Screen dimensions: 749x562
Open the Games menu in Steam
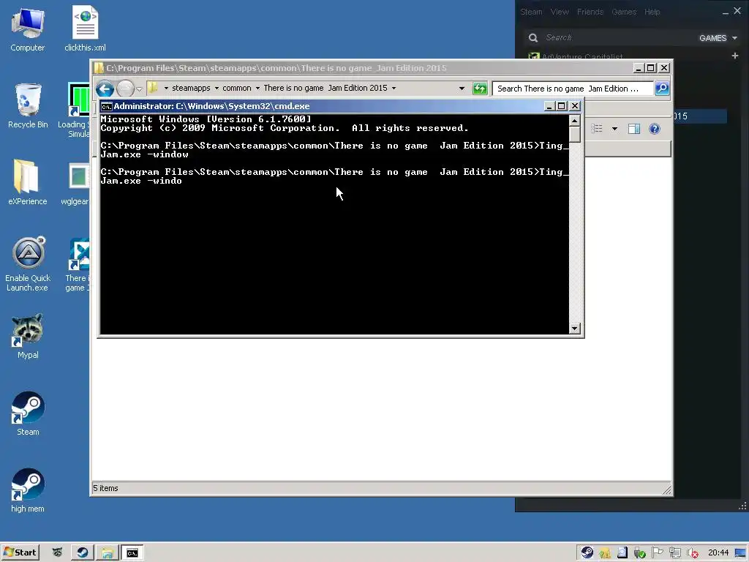click(x=624, y=12)
